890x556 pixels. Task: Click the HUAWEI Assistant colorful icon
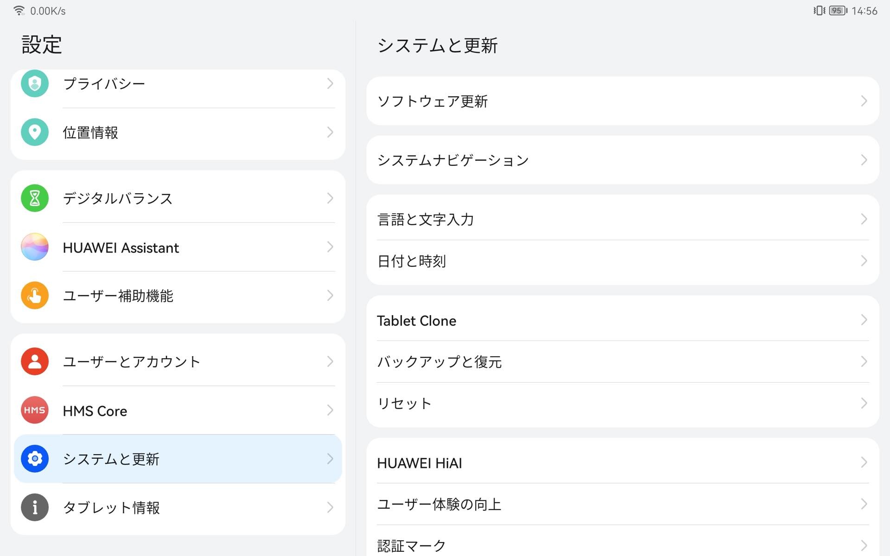[x=35, y=247]
